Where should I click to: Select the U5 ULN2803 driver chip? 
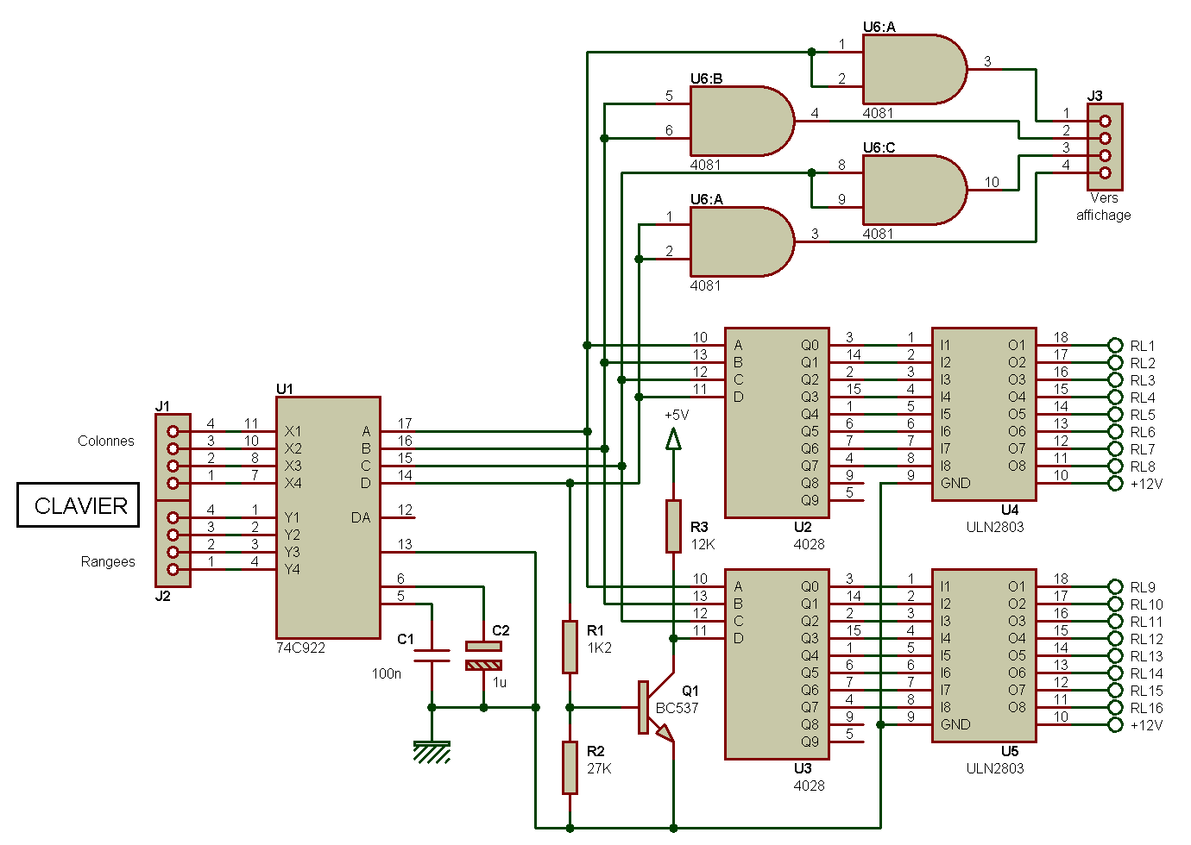point(984,655)
